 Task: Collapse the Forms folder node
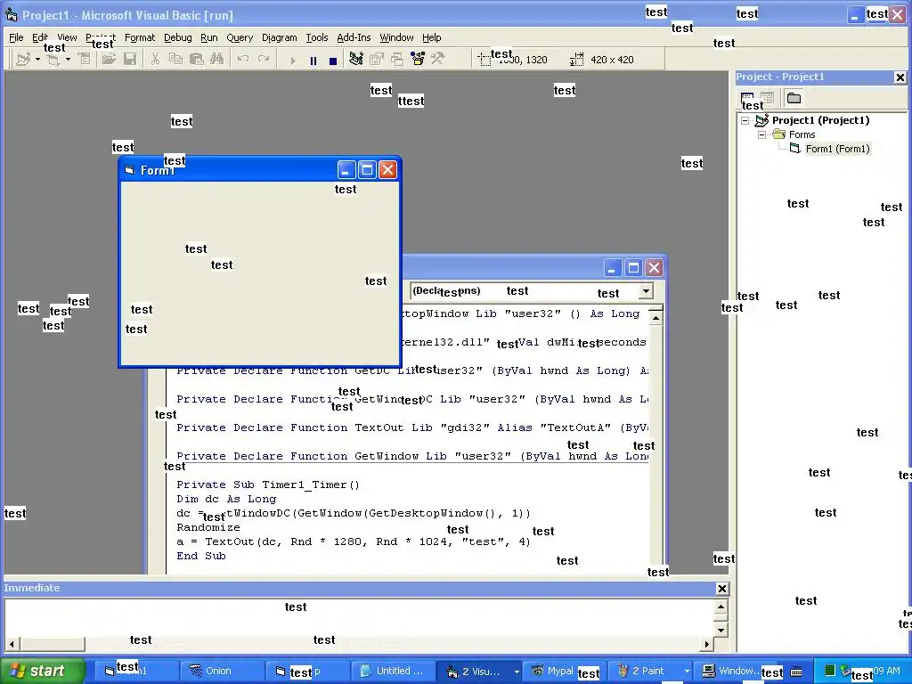pyautogui.click(x=761, y=135)
